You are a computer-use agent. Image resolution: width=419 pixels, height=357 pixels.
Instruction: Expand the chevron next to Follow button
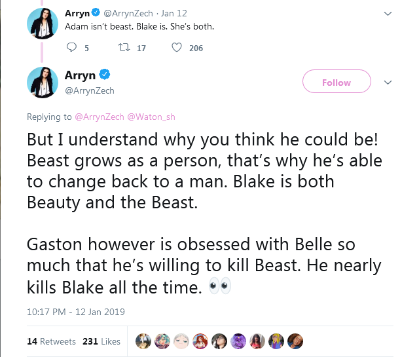pyautogui.click(x=388, y=83)
